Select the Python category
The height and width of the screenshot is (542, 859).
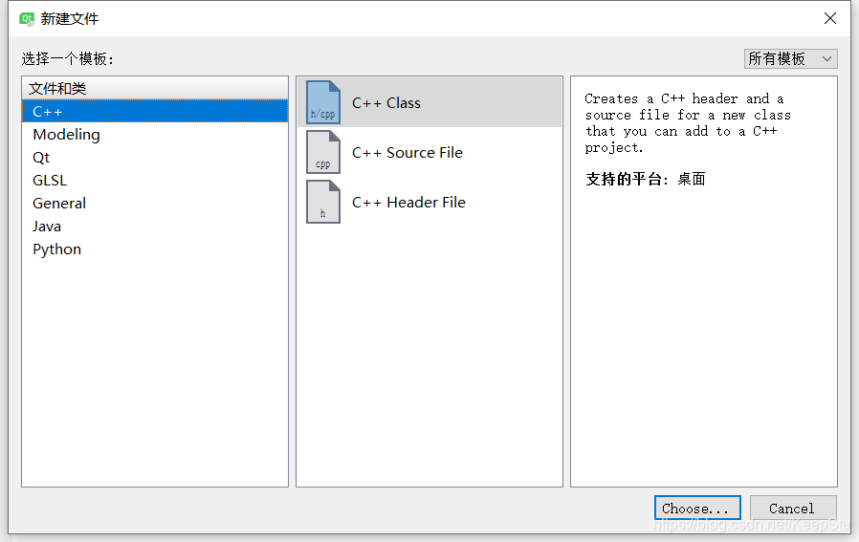[x=155, y=249]
